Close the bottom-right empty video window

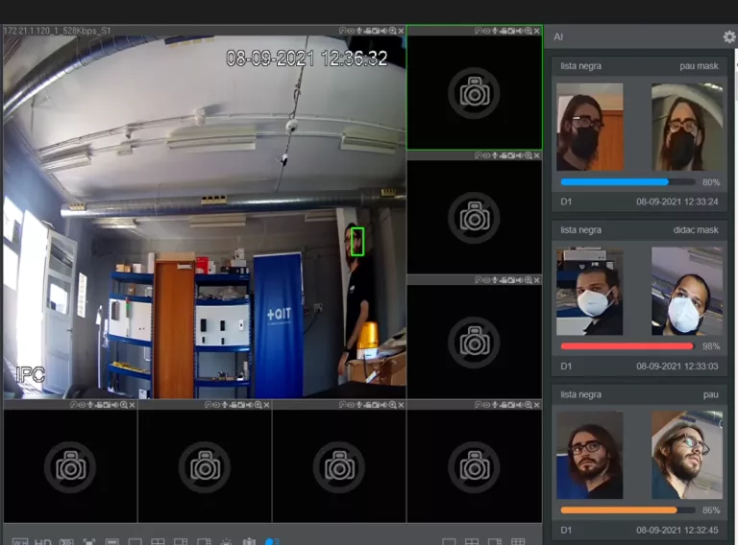[x=536, y=405]
